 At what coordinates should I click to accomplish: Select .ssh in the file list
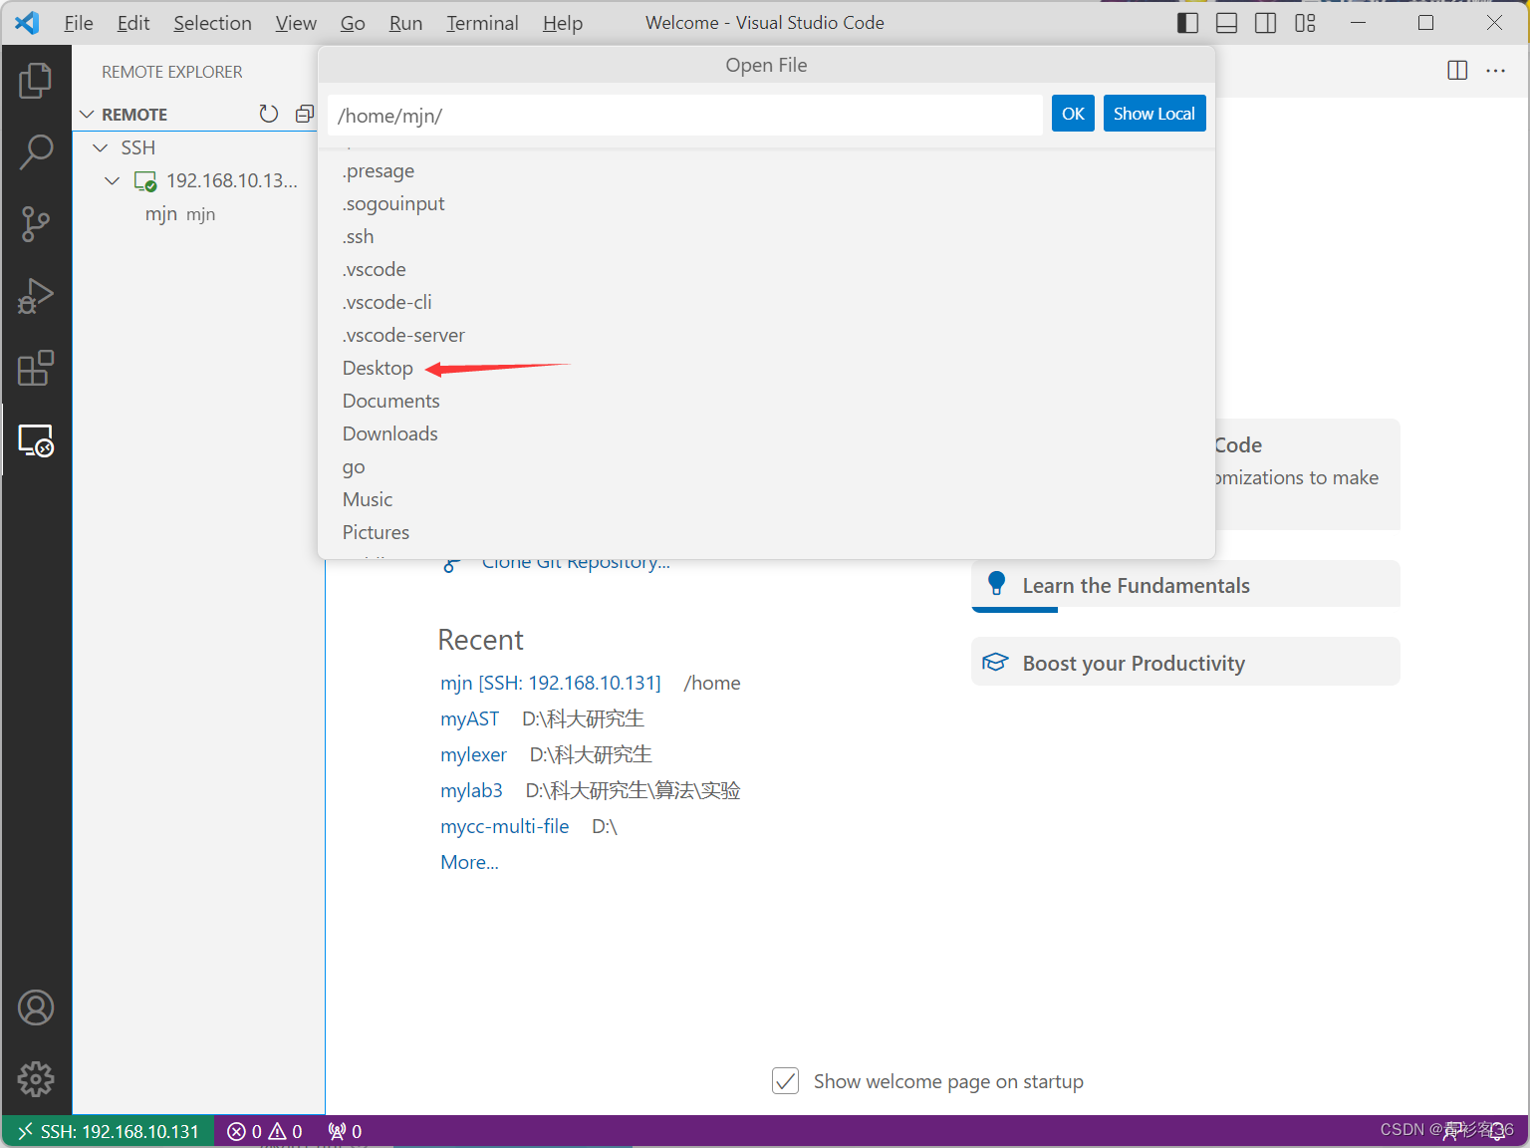(766, 236)
